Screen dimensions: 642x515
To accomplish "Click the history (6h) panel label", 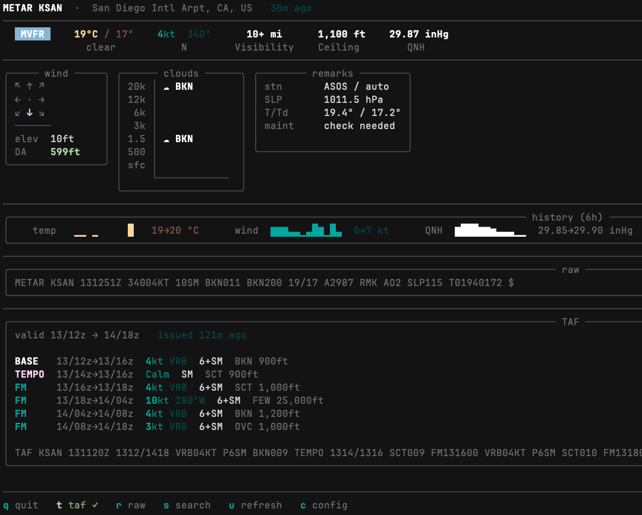I will coord(567,217).
